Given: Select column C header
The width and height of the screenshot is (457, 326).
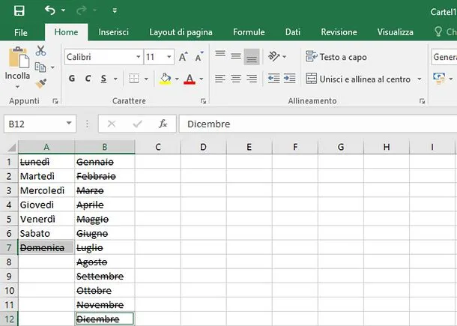Looking at the screenshot, I should pos(157,147).
